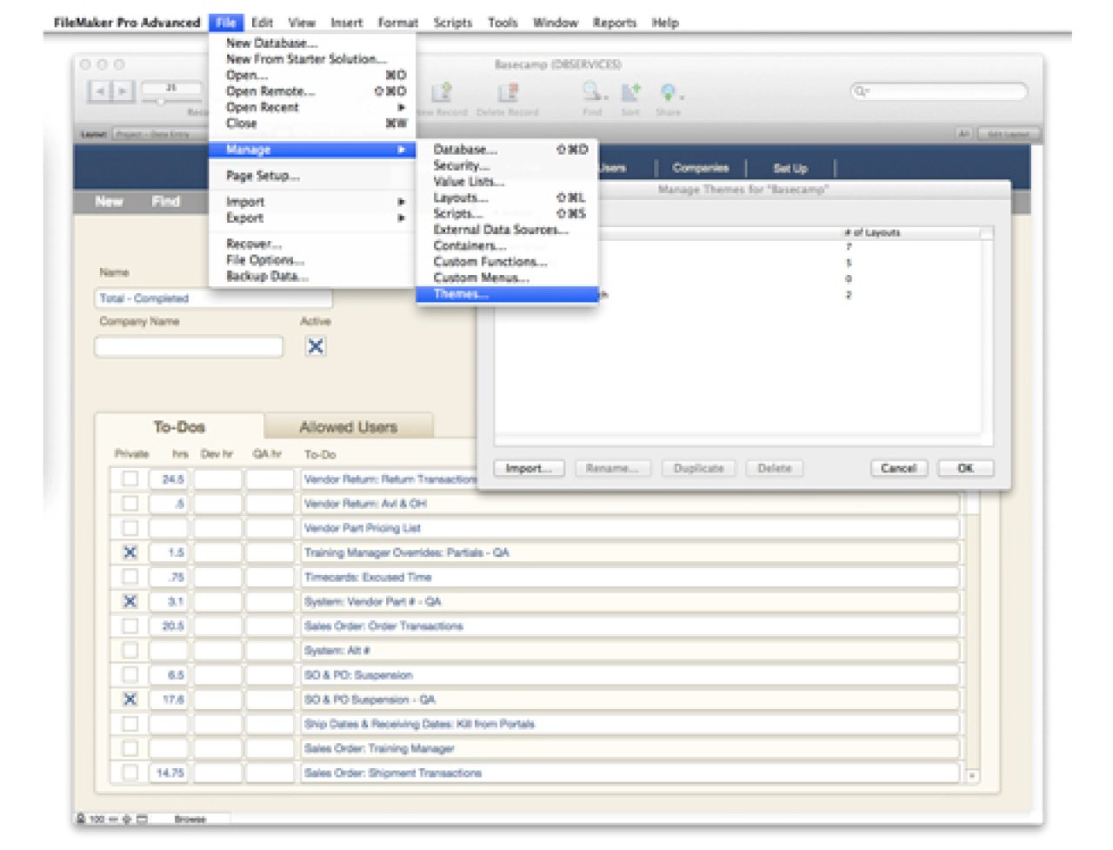The height and width of the screenshot is (850, 1113).
Task: Click the to-do list scroll down arrow
Action: [x=972, y=775]
